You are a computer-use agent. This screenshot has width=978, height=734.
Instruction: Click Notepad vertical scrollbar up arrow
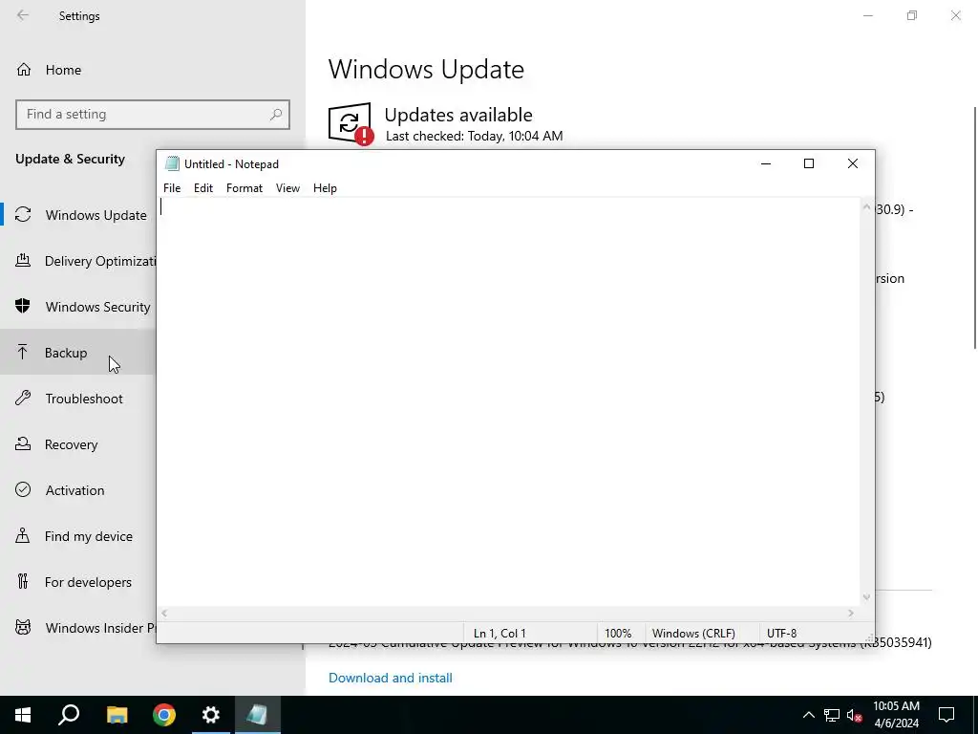click(866, 206)
